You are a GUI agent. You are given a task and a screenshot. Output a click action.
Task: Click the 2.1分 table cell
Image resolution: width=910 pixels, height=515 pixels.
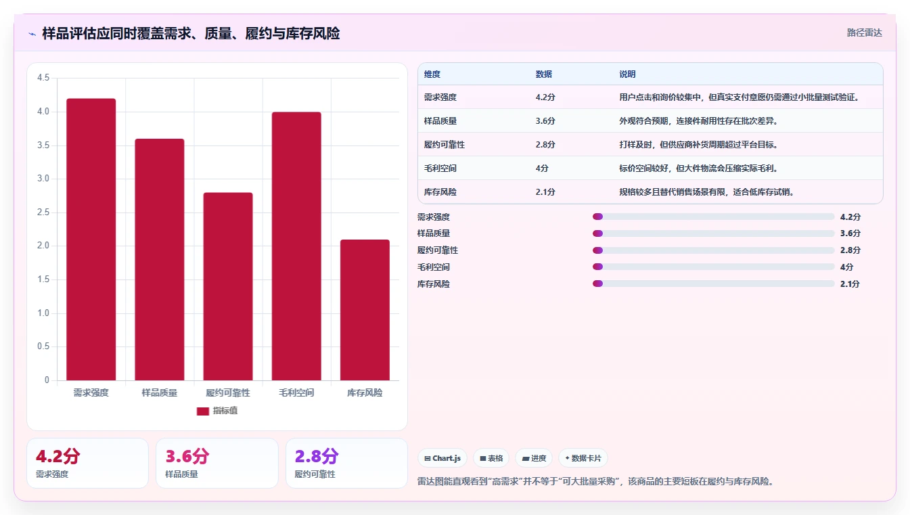545,192
